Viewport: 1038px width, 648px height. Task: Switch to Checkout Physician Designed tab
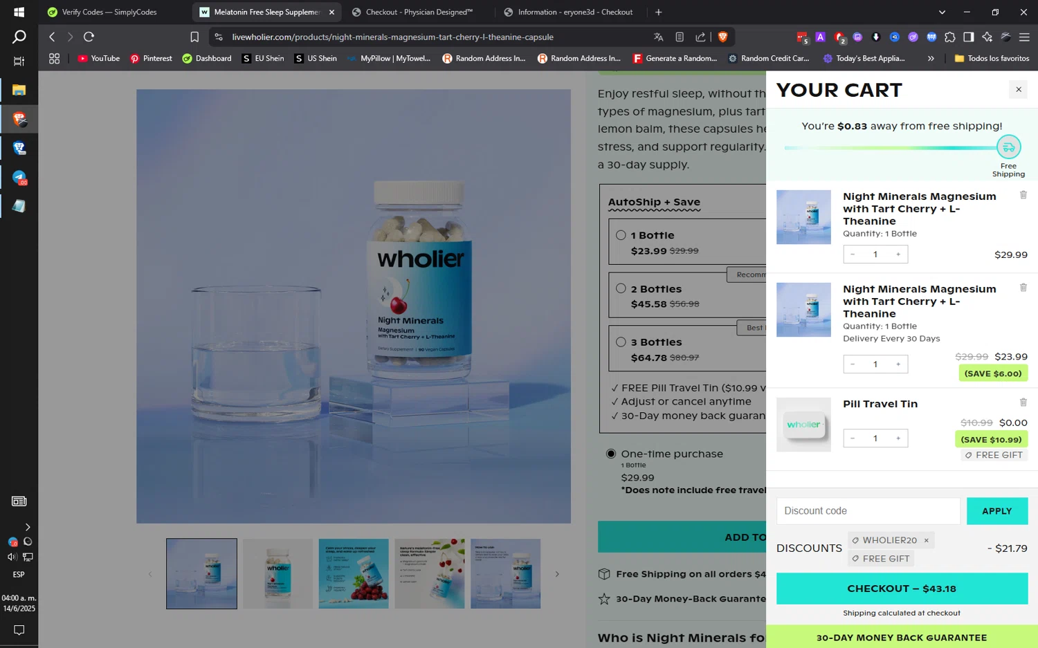(419, 12)
